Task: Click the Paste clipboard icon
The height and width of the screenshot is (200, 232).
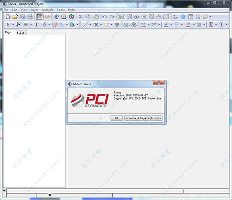Action: pyautogui.click(x=96, y=17)
